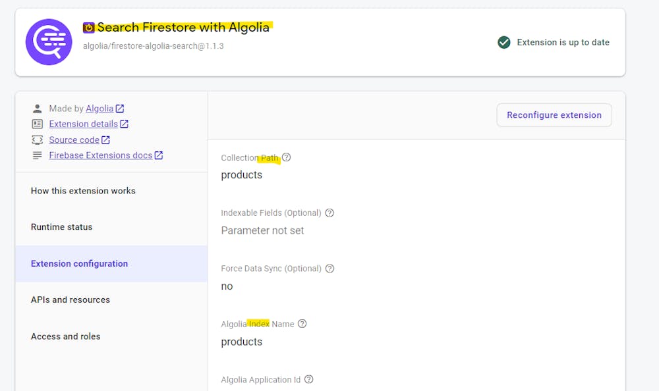Select the APIs and resources section
This screenshot has height=391, width=659.
point(70,300)
